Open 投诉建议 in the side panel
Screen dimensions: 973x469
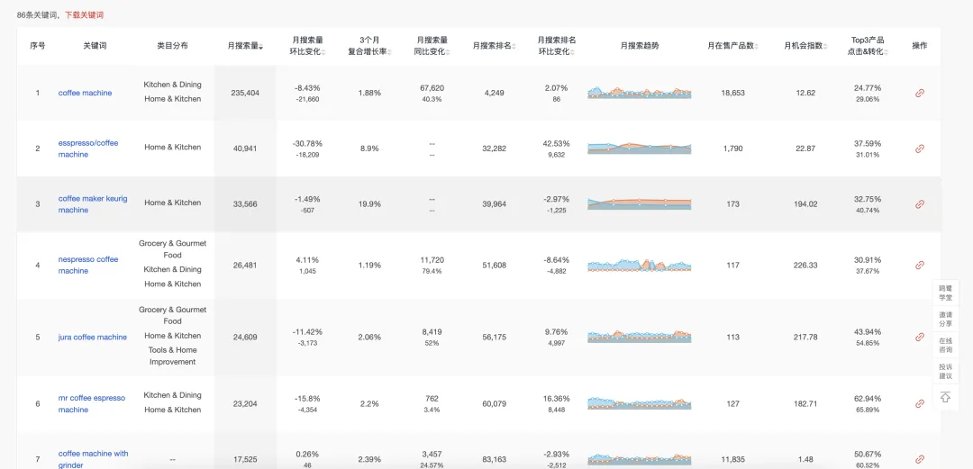945,372
